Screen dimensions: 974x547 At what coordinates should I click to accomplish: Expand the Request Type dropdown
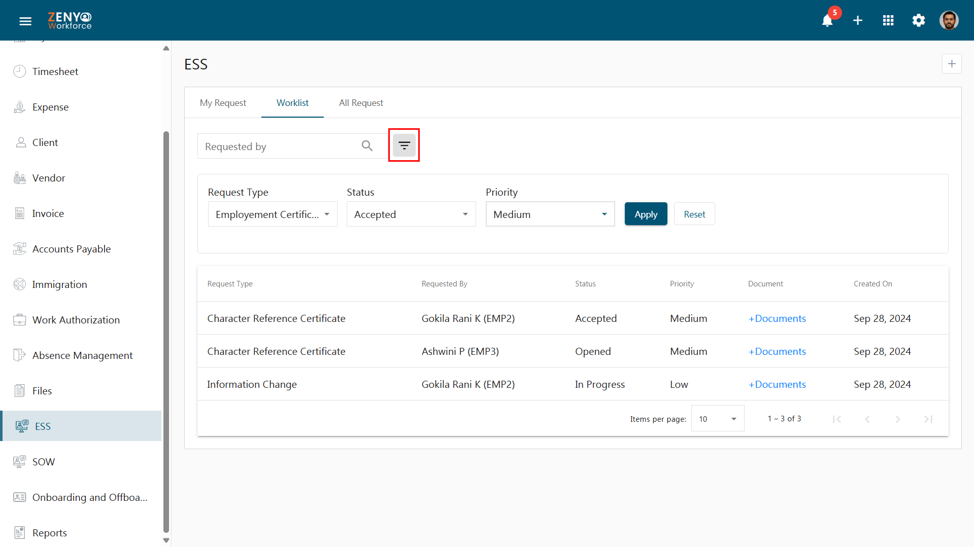273,214
